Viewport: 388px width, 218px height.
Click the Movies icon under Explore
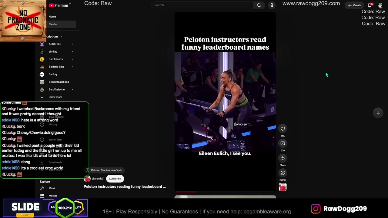42,196
